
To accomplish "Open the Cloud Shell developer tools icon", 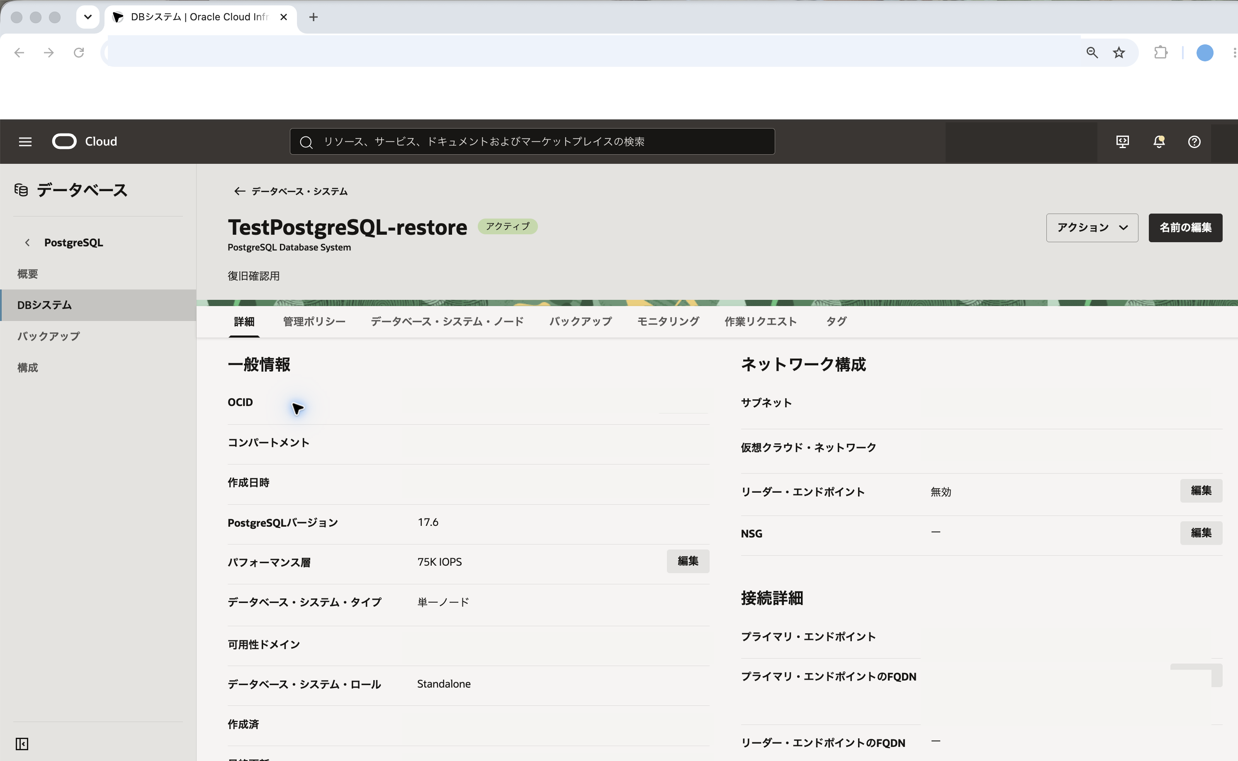I will pos(1122,142).
